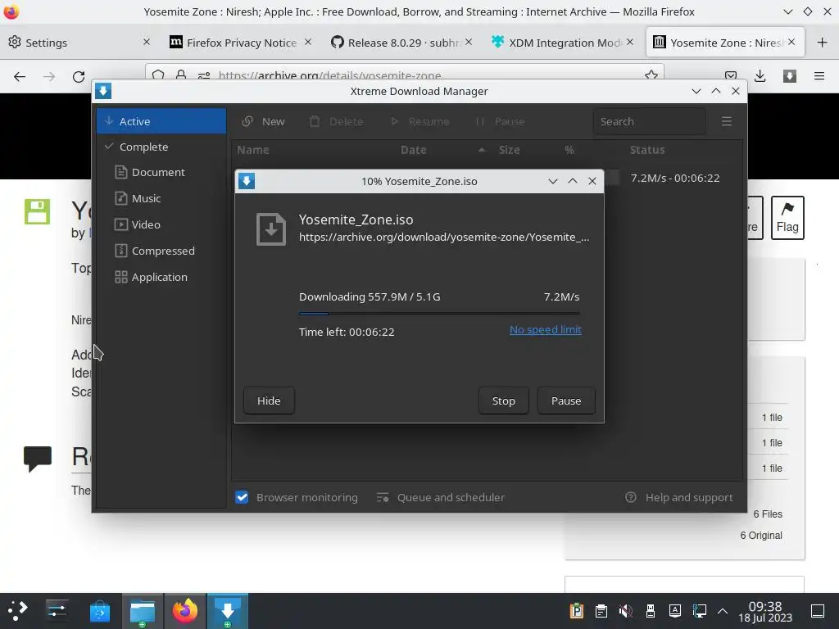The width and height of the screenshot is (839, 629).
Task: Click the removable device tray icon
Action: [x=650, y=610]
